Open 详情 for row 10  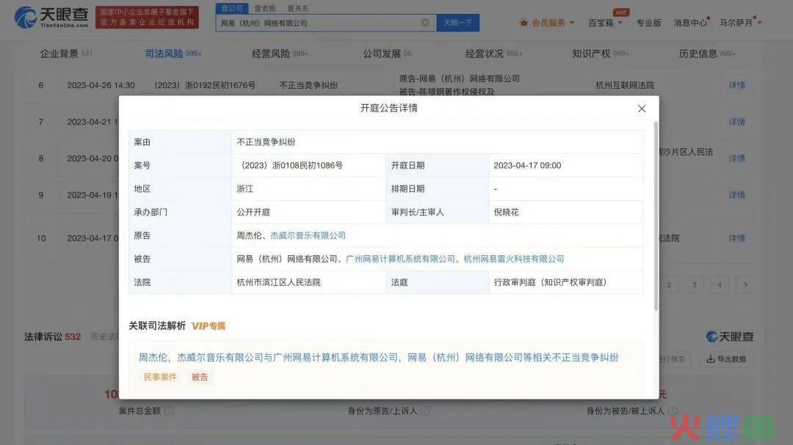click(737, 238)
